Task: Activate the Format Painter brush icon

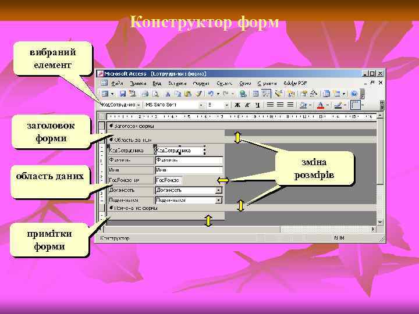Action: pyautogui.click(x=199, y=94)
